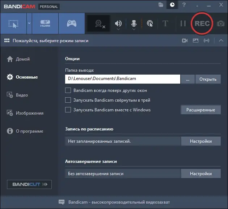
Task: Open help with the question mark icon
Action: [x=184, y=5]
